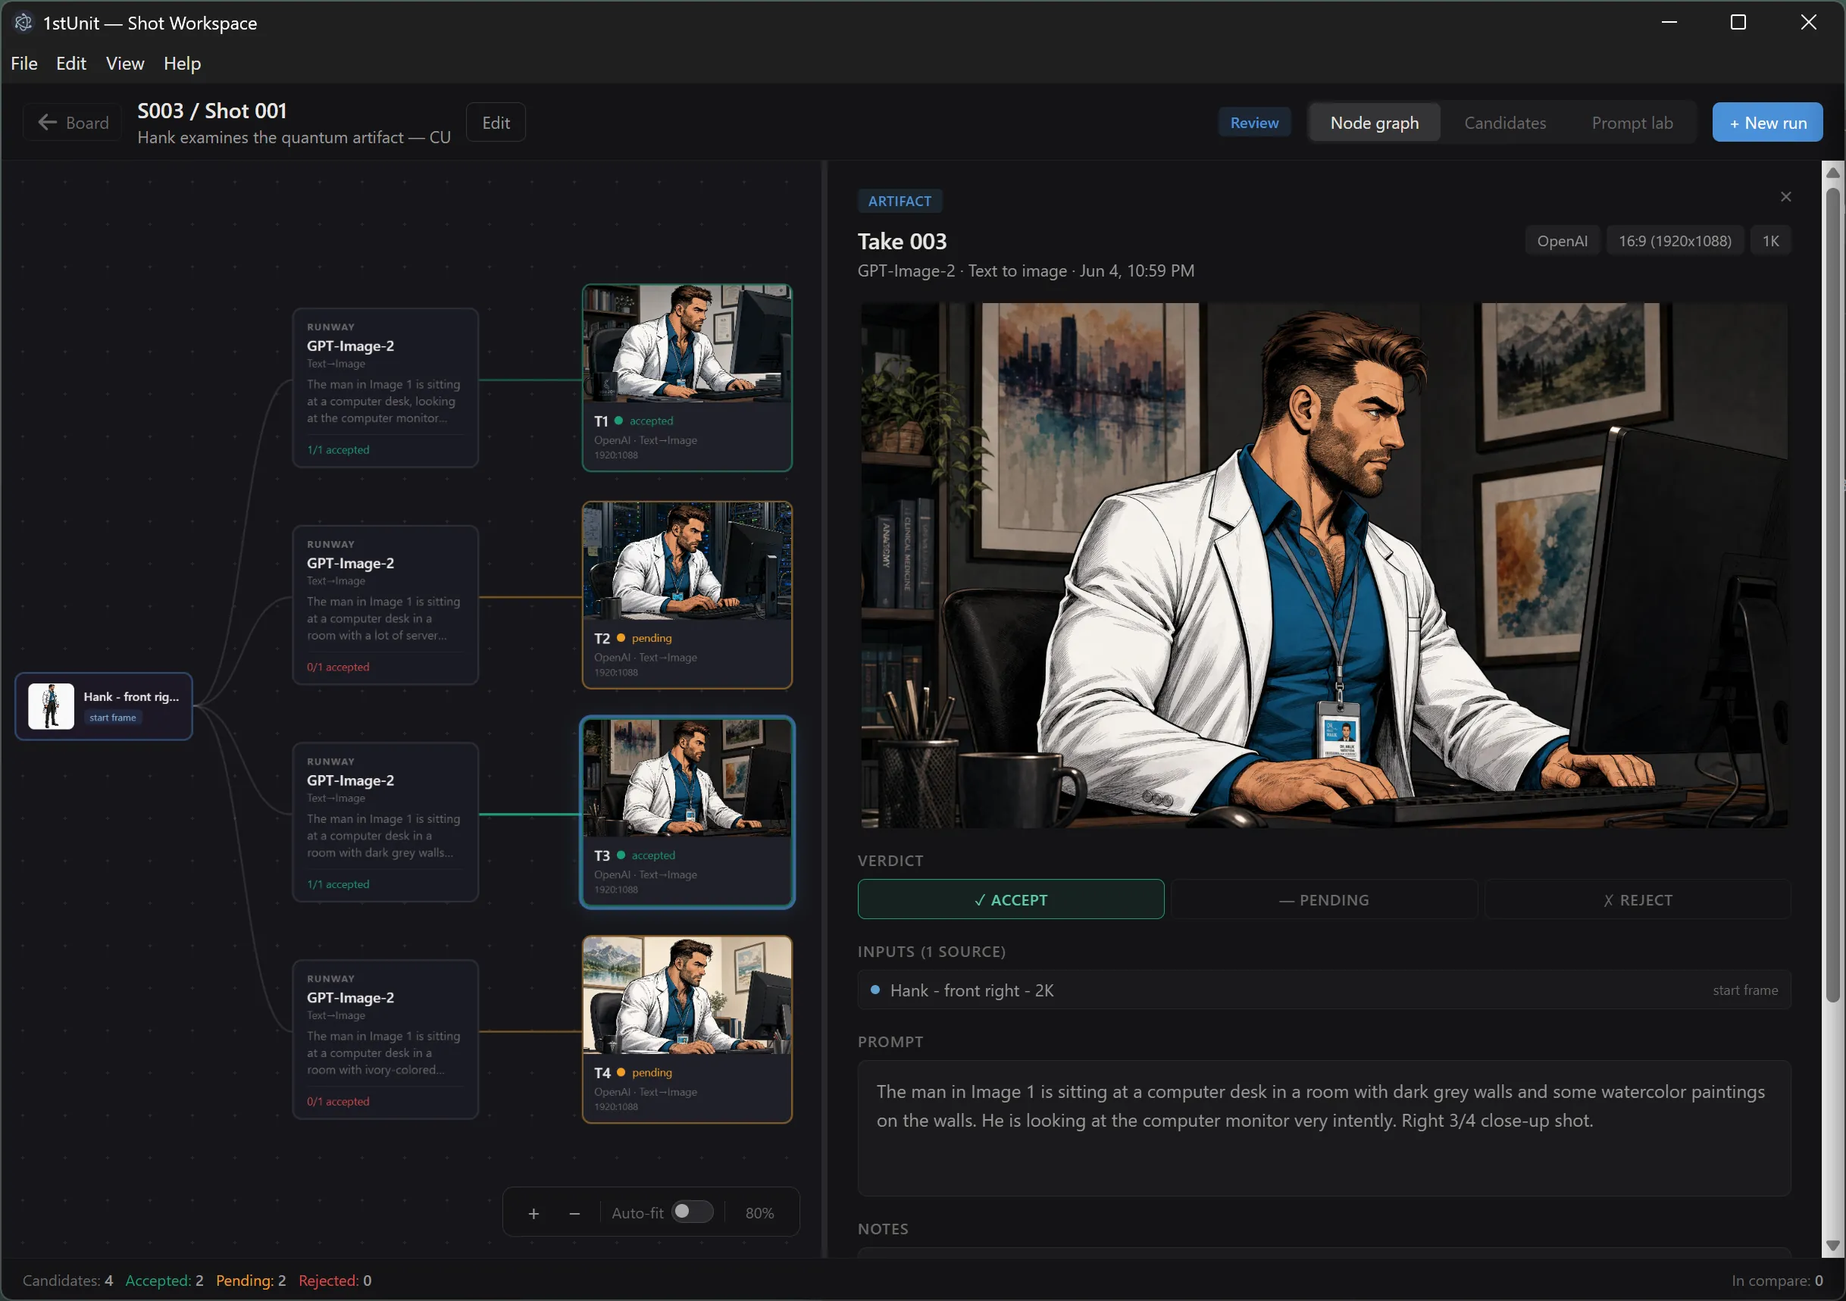Open the Help menu

point(182,64)
